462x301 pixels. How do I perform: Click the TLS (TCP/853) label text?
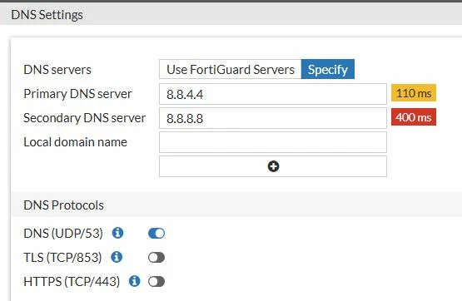[x=62, y=258]
